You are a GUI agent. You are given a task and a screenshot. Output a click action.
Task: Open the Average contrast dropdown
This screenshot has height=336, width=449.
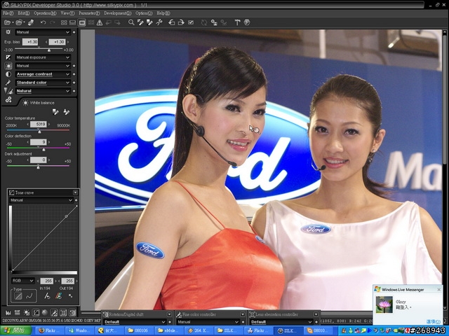click(43, 74)
